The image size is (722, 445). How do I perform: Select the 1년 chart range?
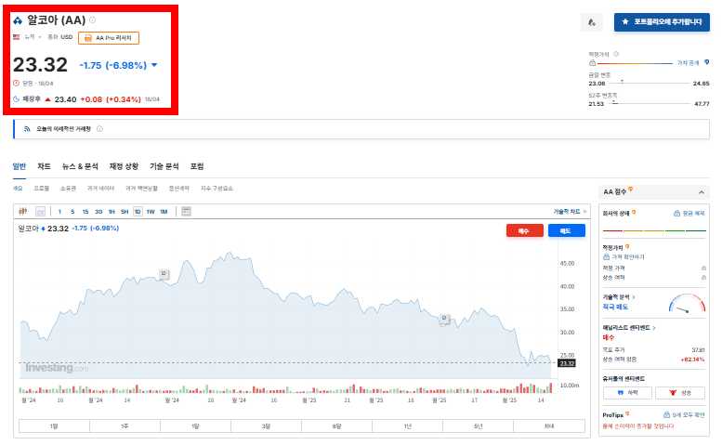[x=408, y=426]
